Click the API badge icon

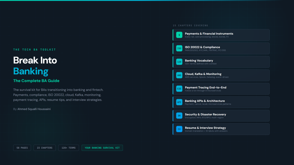(179, 102)
